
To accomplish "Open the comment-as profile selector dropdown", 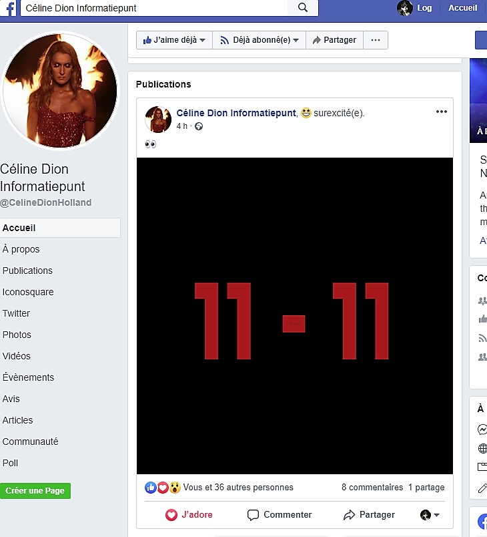I will click(430, 515).
